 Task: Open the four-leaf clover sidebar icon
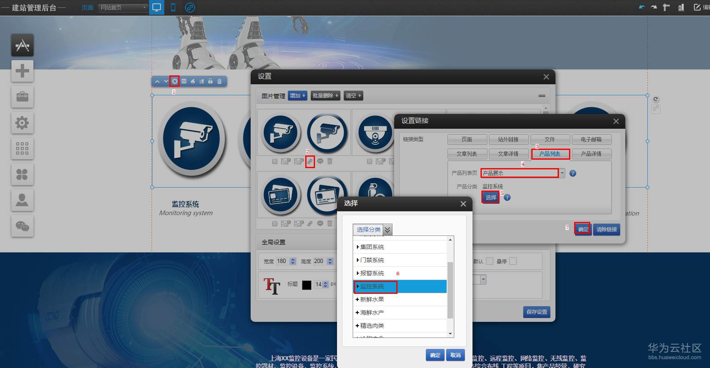click(22, 174)
